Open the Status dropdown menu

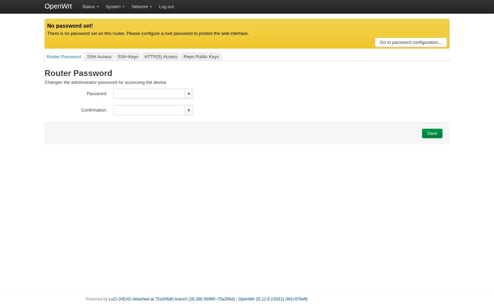pyautogui.click(x=91, y=7)
